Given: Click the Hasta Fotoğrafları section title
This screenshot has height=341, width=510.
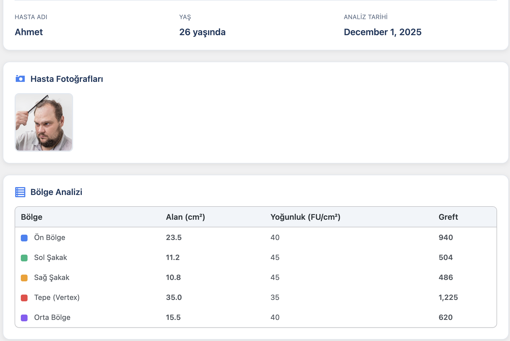Looking at the screenshot, I should (x=67, y=79).
